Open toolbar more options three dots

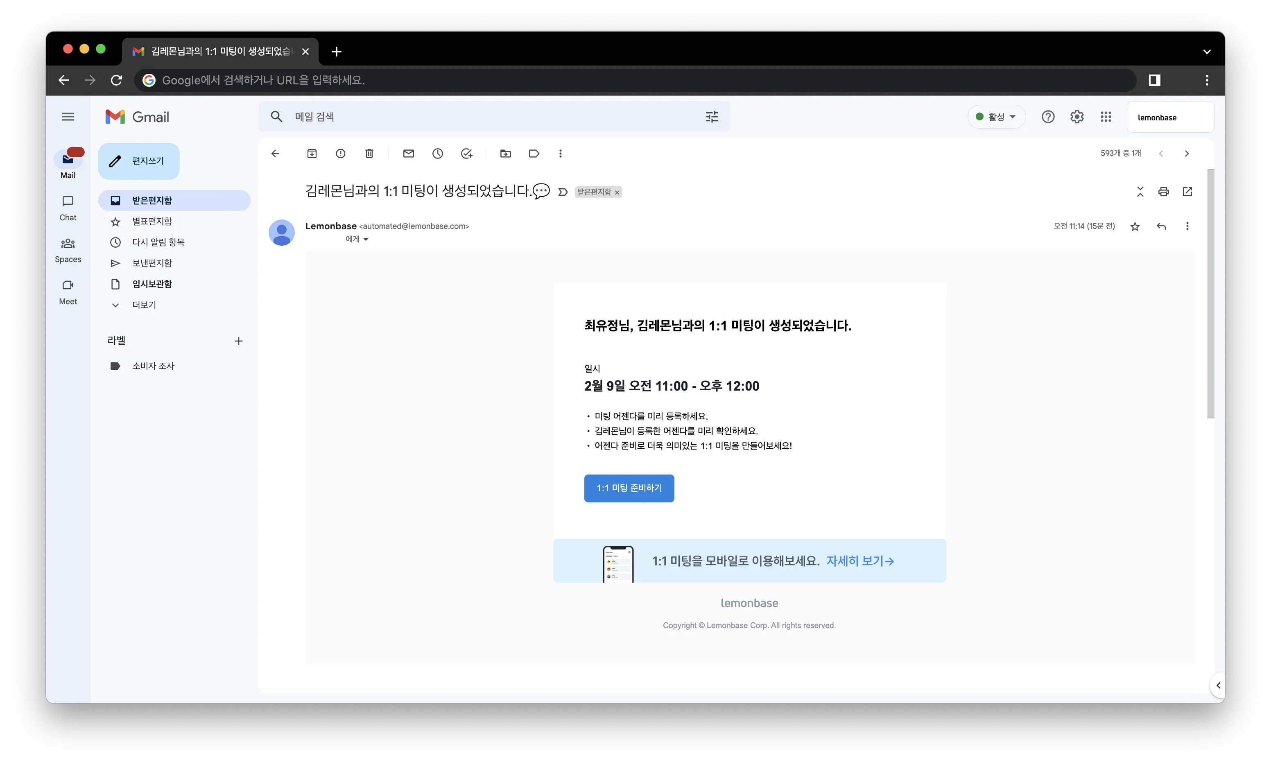point(561,154)
